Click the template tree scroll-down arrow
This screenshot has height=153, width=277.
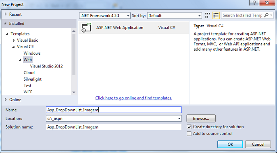pyautogui.click(x=74, y=92)
